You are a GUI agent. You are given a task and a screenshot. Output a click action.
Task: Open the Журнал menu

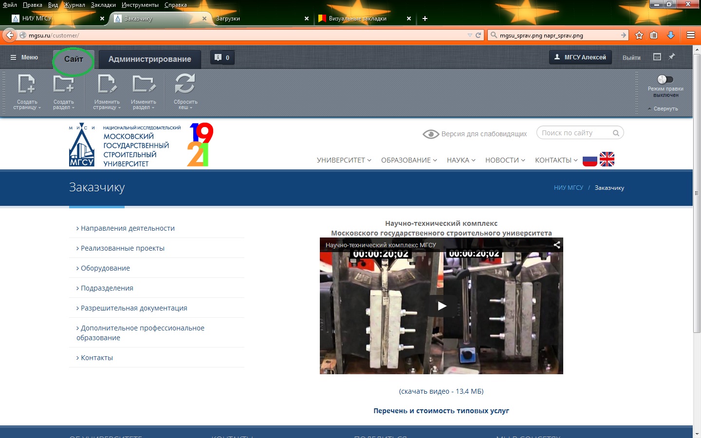(x=74, y=5)
